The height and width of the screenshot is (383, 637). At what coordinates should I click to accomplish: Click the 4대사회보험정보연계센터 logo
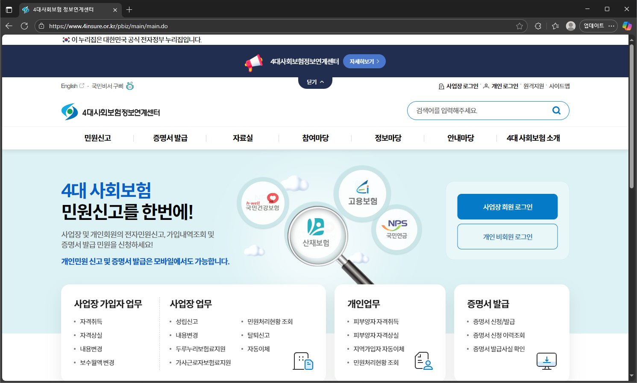coord(111,112)
